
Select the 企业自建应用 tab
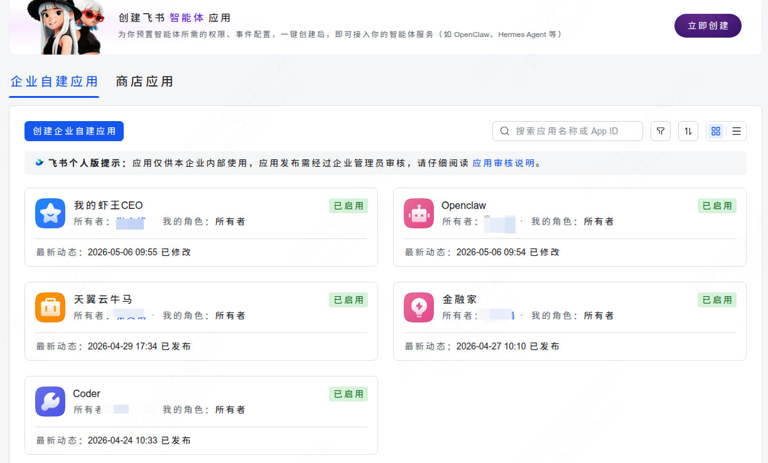click(x=54, y=82)
